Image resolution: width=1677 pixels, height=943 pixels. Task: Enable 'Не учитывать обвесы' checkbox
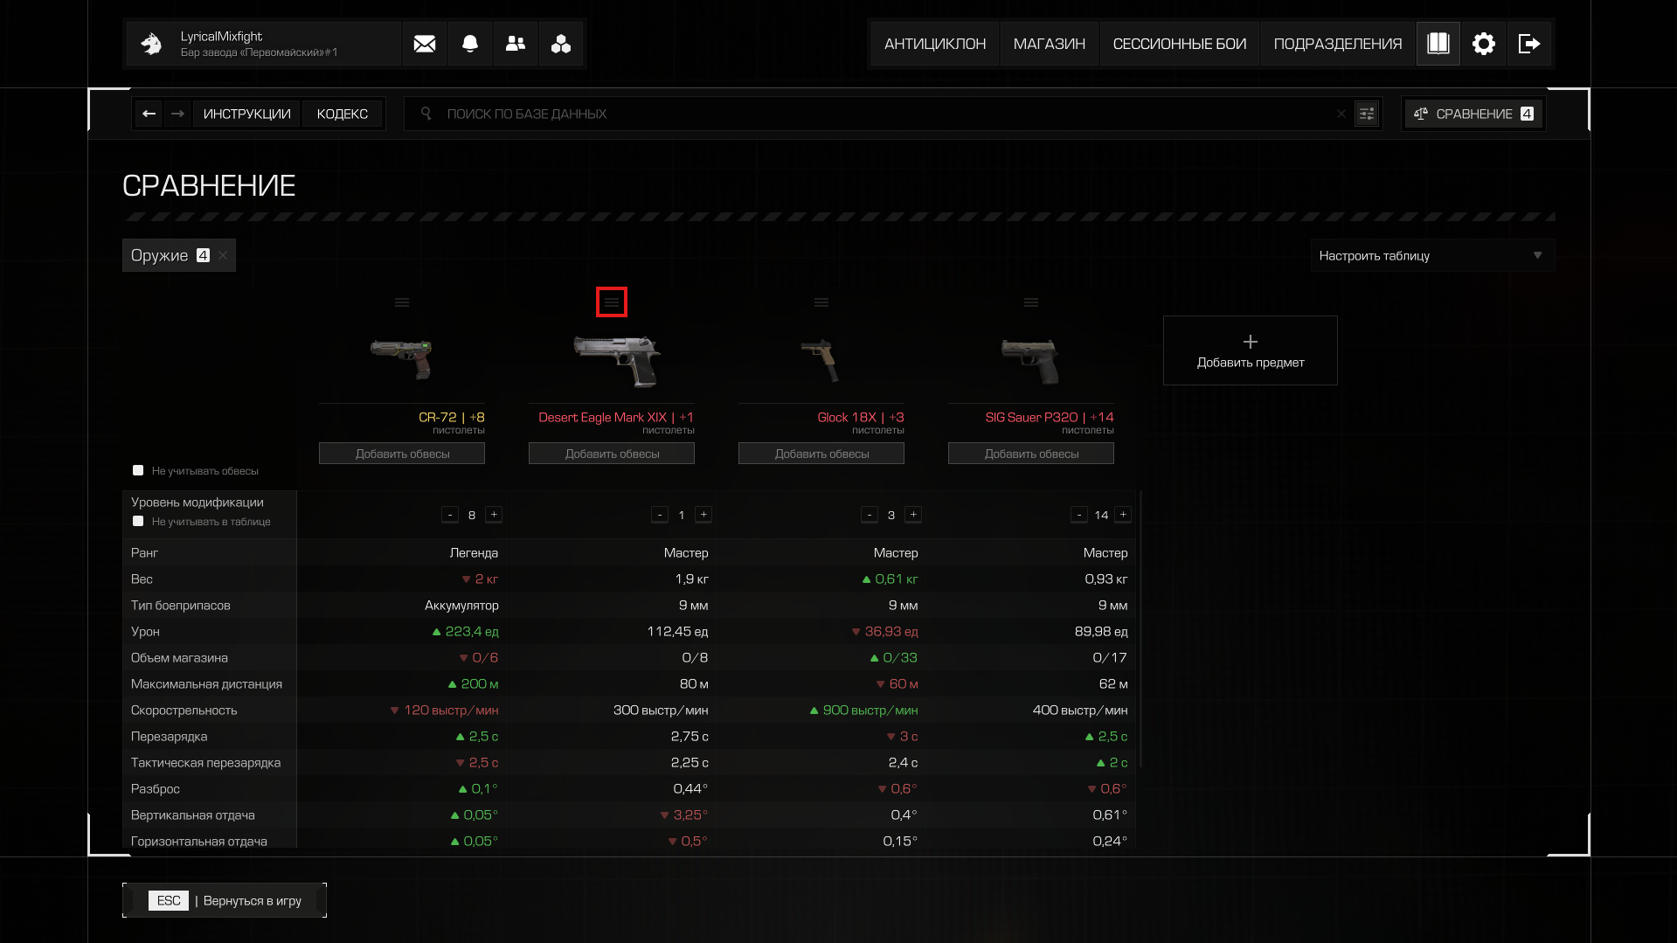[138, 470]
